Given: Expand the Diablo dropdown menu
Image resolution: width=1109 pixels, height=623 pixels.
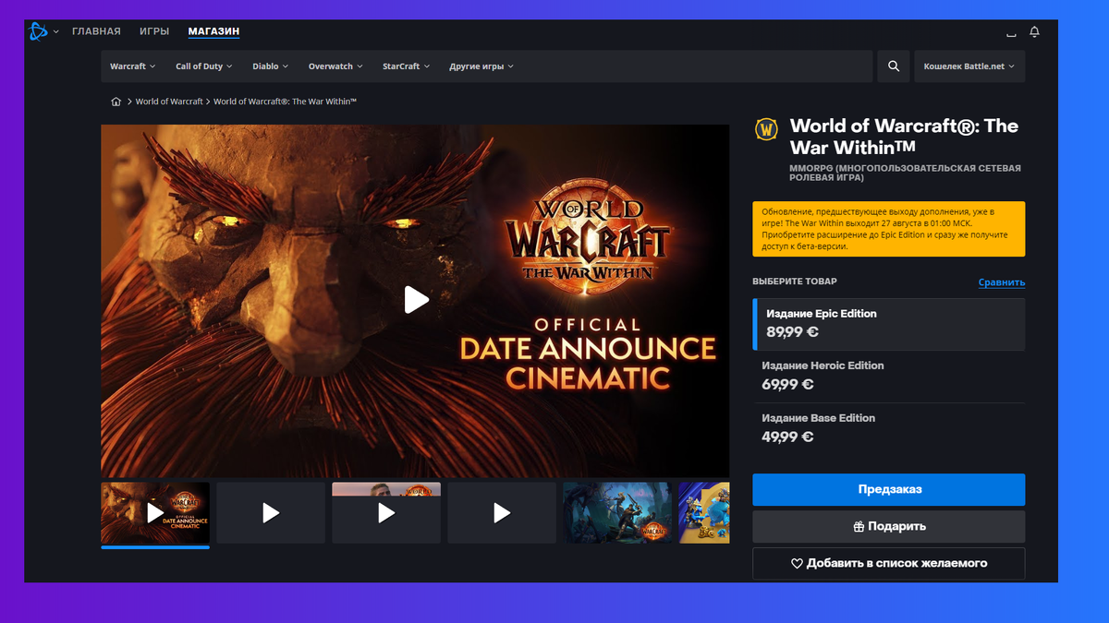Looking at the screenshot, I should [271, 66].
